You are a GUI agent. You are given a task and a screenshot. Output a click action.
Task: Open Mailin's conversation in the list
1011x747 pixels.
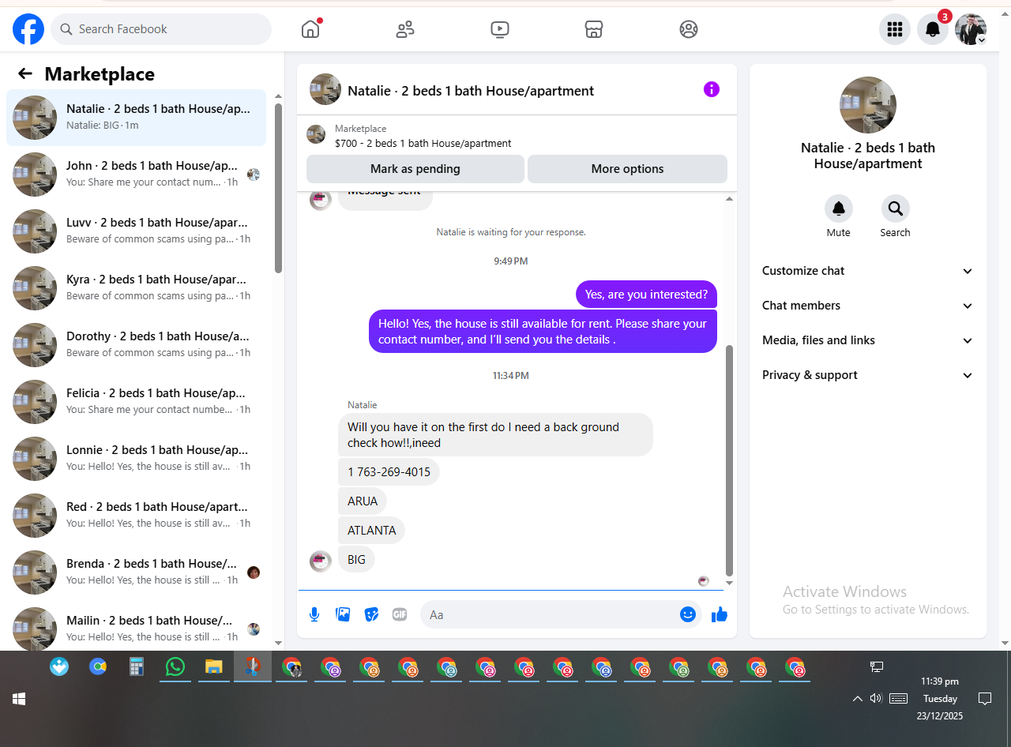pyautogui.click(x=136, y=626)
